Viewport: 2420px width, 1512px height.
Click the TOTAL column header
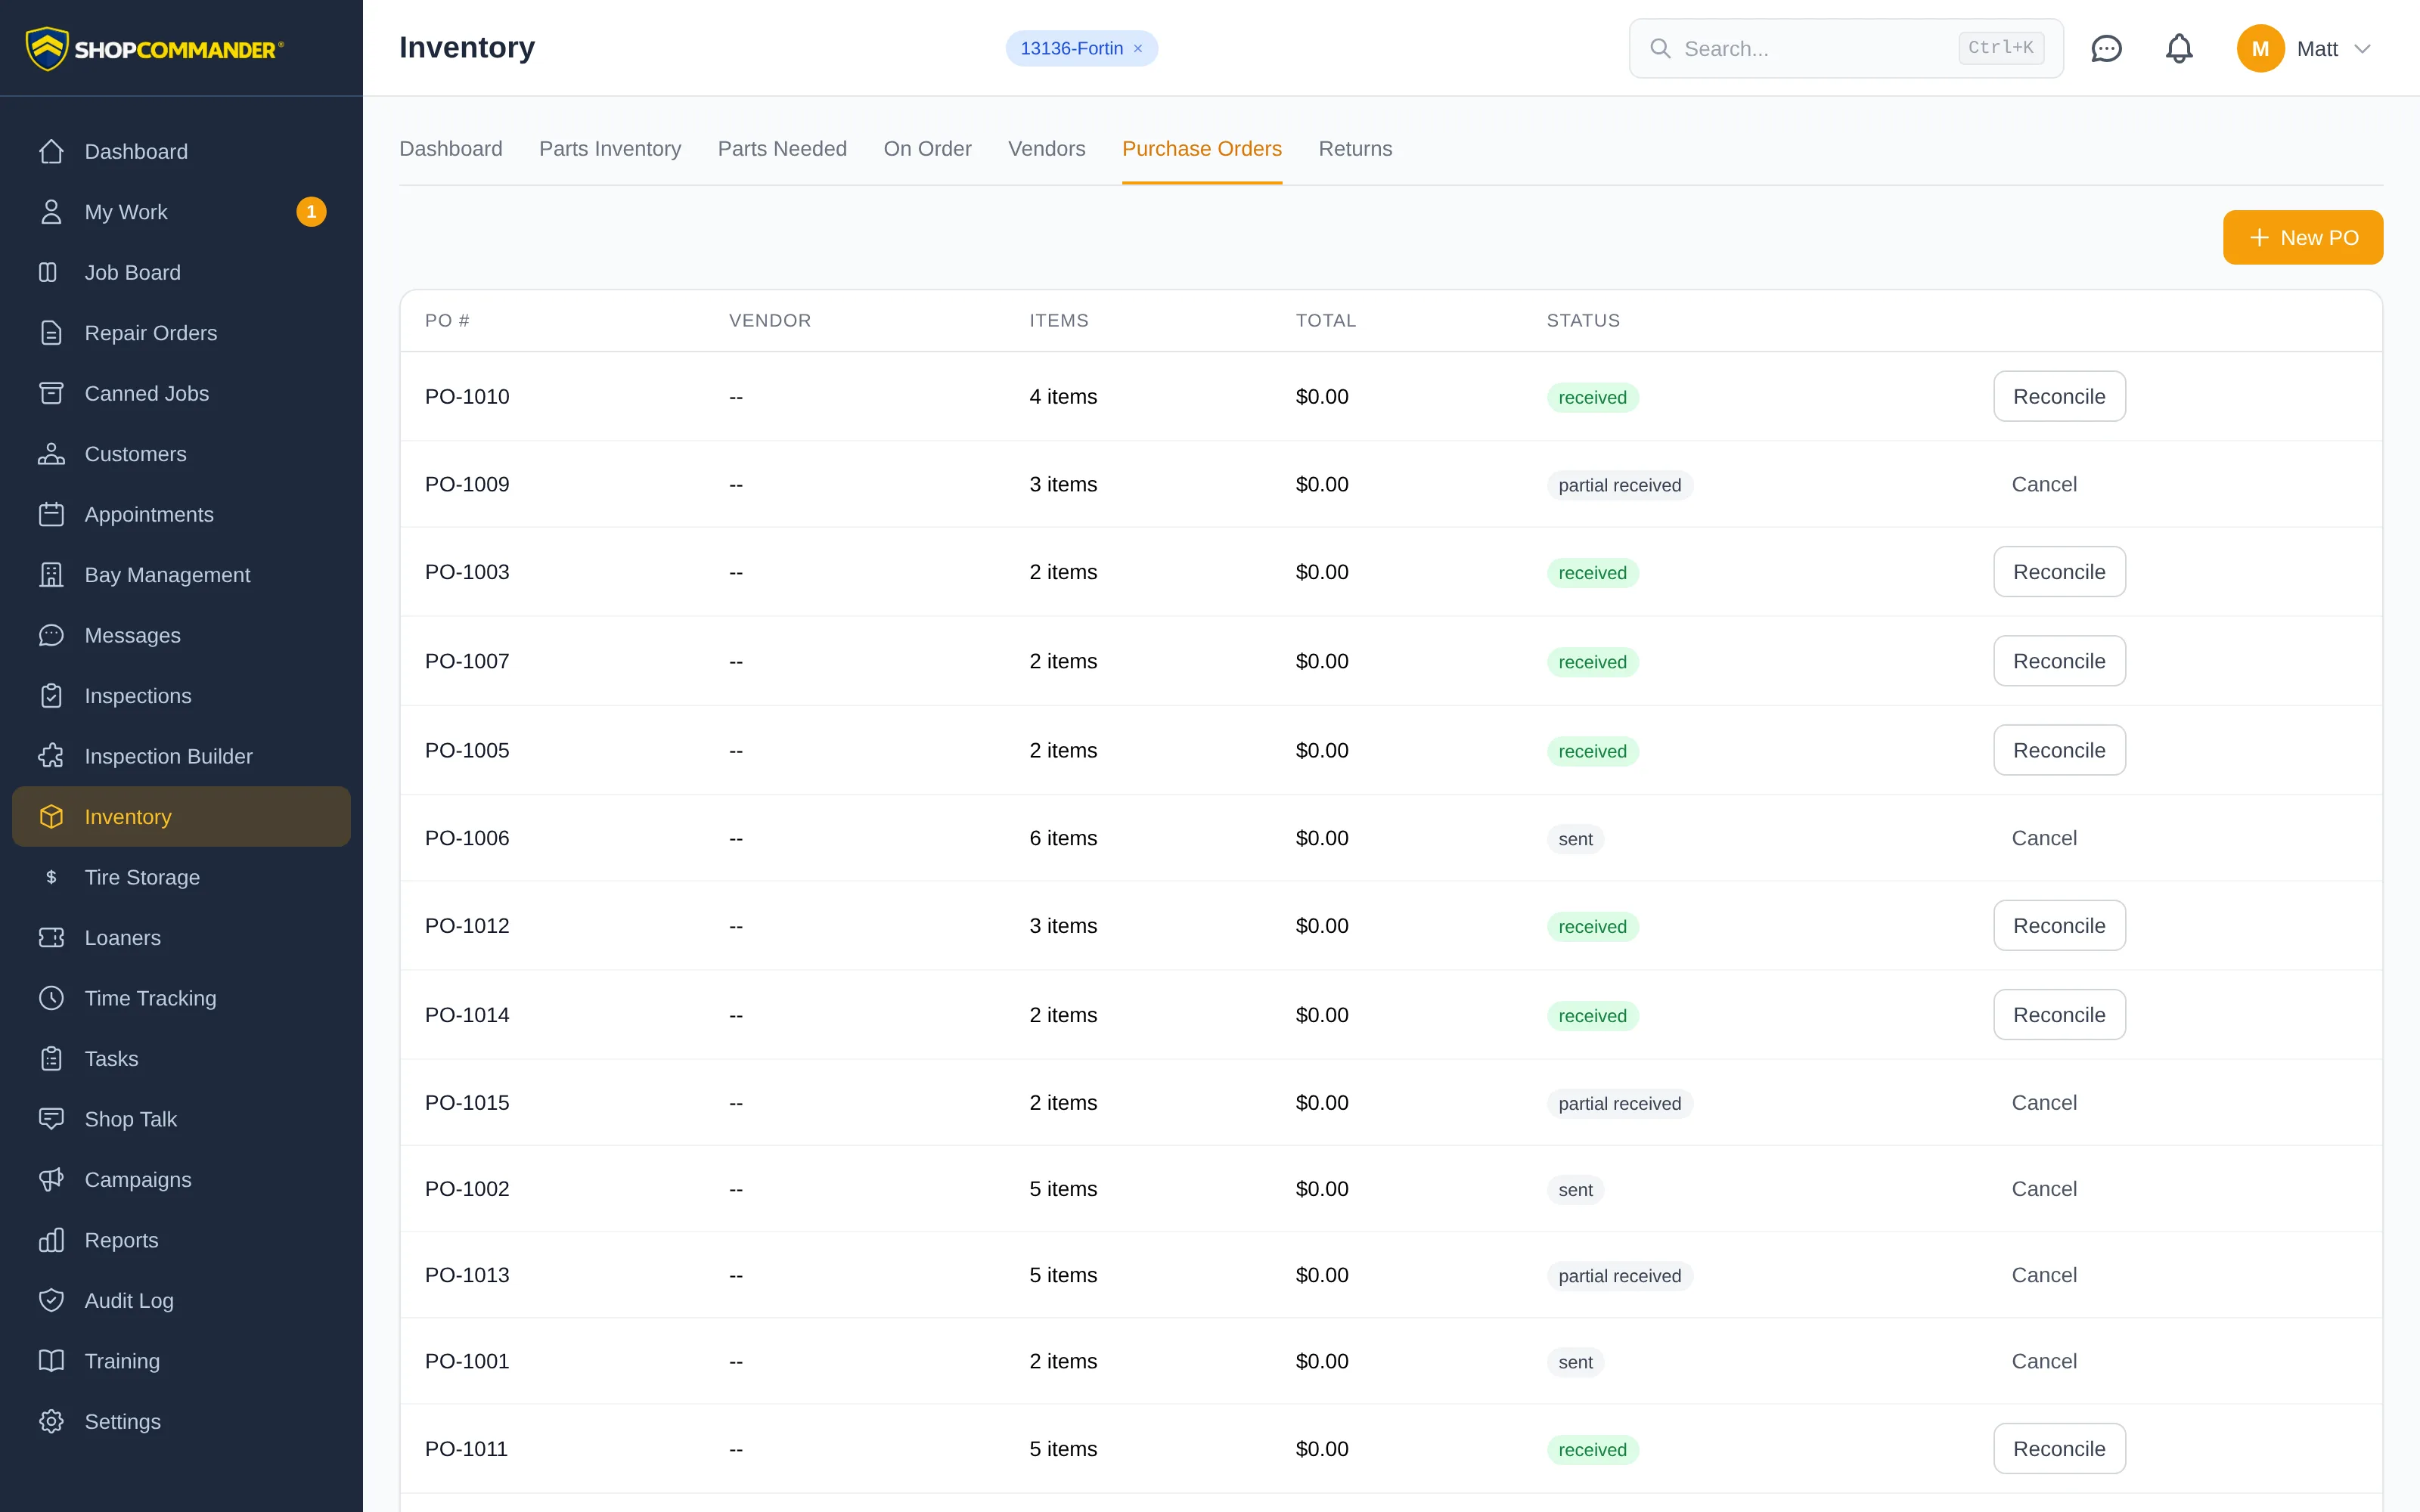coord(1326,321)
